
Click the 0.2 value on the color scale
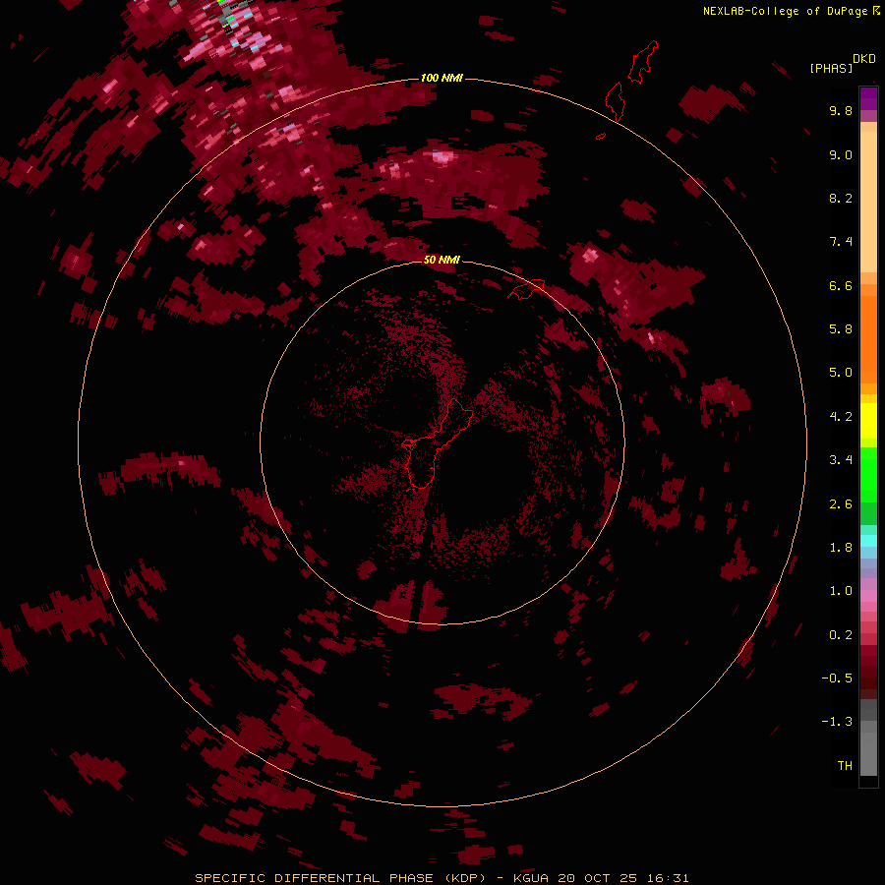click(x=841, y=635)
